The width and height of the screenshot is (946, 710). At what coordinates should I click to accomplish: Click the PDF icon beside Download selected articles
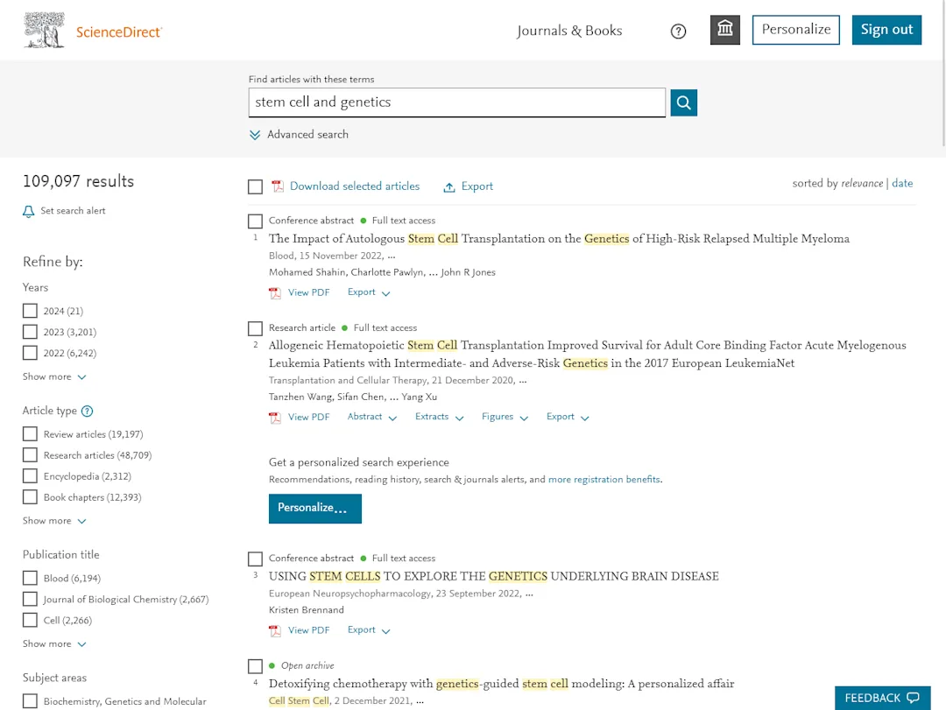278,186
